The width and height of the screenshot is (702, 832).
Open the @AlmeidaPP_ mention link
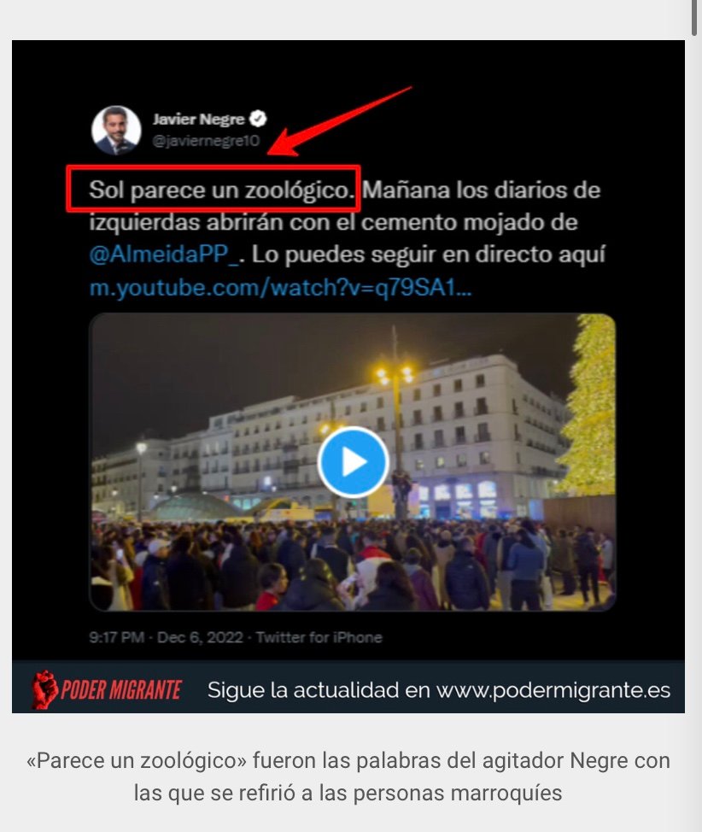click(166, 255)
